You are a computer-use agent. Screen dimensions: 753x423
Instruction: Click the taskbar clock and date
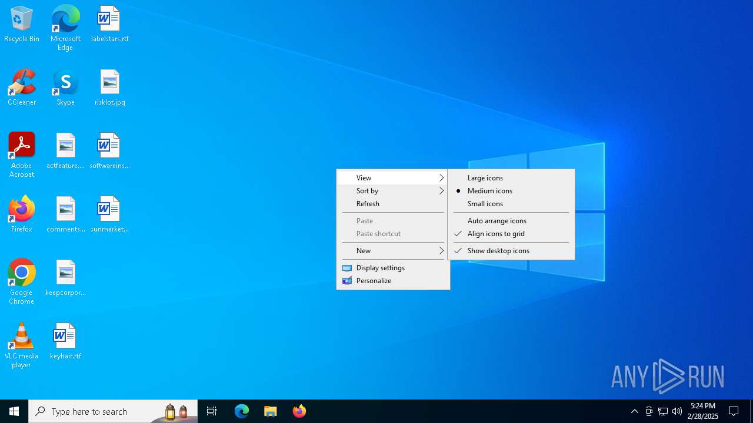tap(703, 411)
